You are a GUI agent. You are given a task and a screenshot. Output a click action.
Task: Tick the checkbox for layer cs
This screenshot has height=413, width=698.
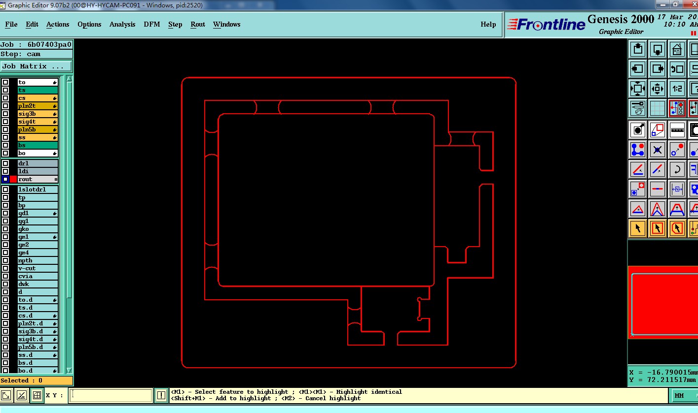5,98
